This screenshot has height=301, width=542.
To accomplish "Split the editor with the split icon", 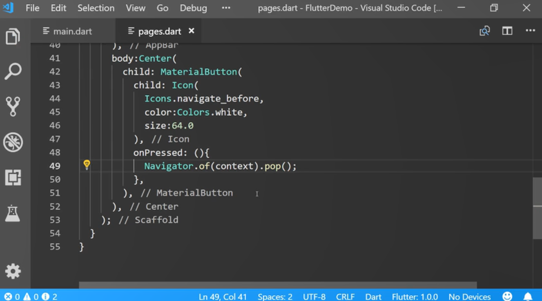I will click(x=507, y=31).
